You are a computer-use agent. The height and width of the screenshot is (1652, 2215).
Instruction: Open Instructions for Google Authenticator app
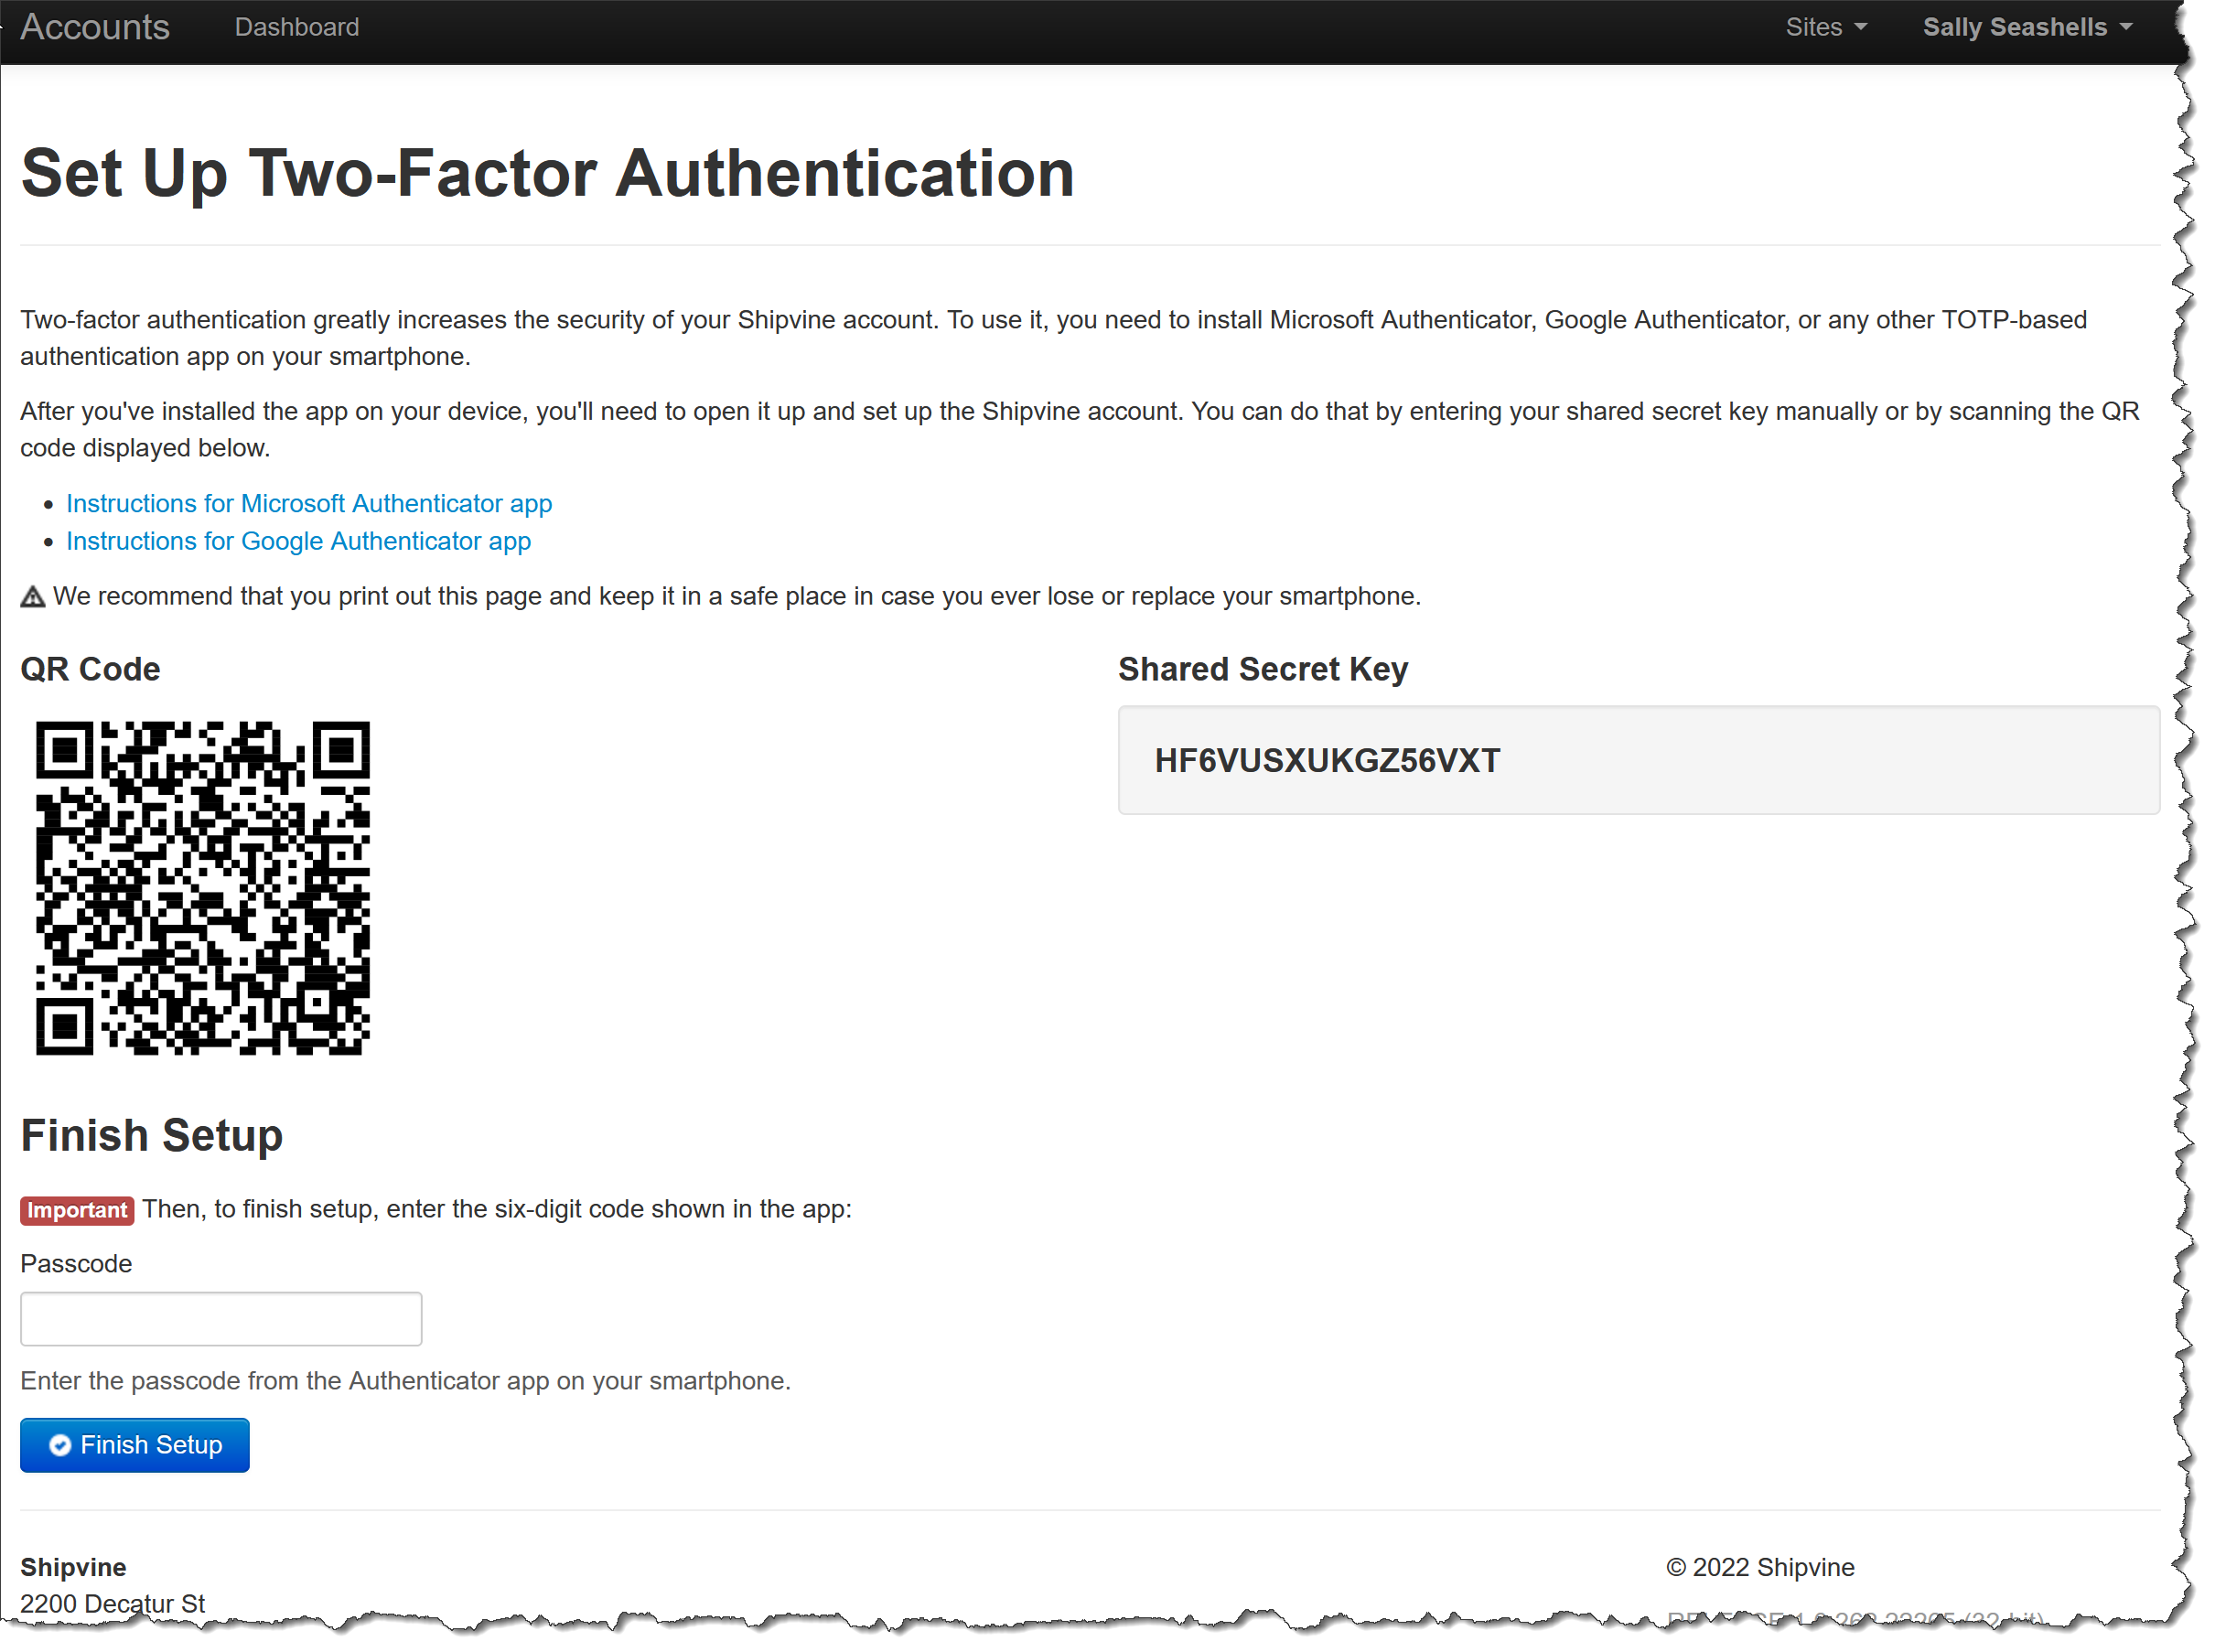pyautogui.click(x=298, y=541)
